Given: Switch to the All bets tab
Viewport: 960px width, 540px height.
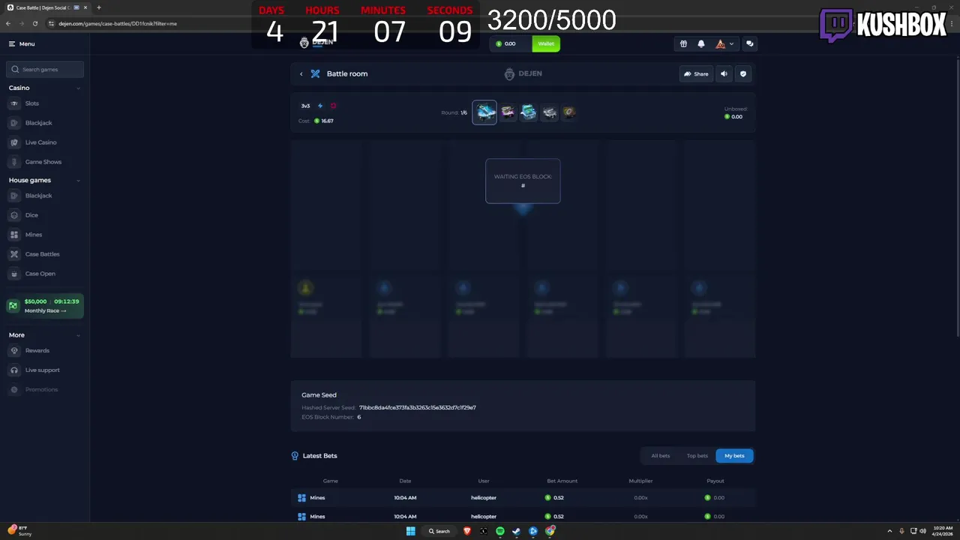Looking at the screenshot, I should [x=660, y=456].
